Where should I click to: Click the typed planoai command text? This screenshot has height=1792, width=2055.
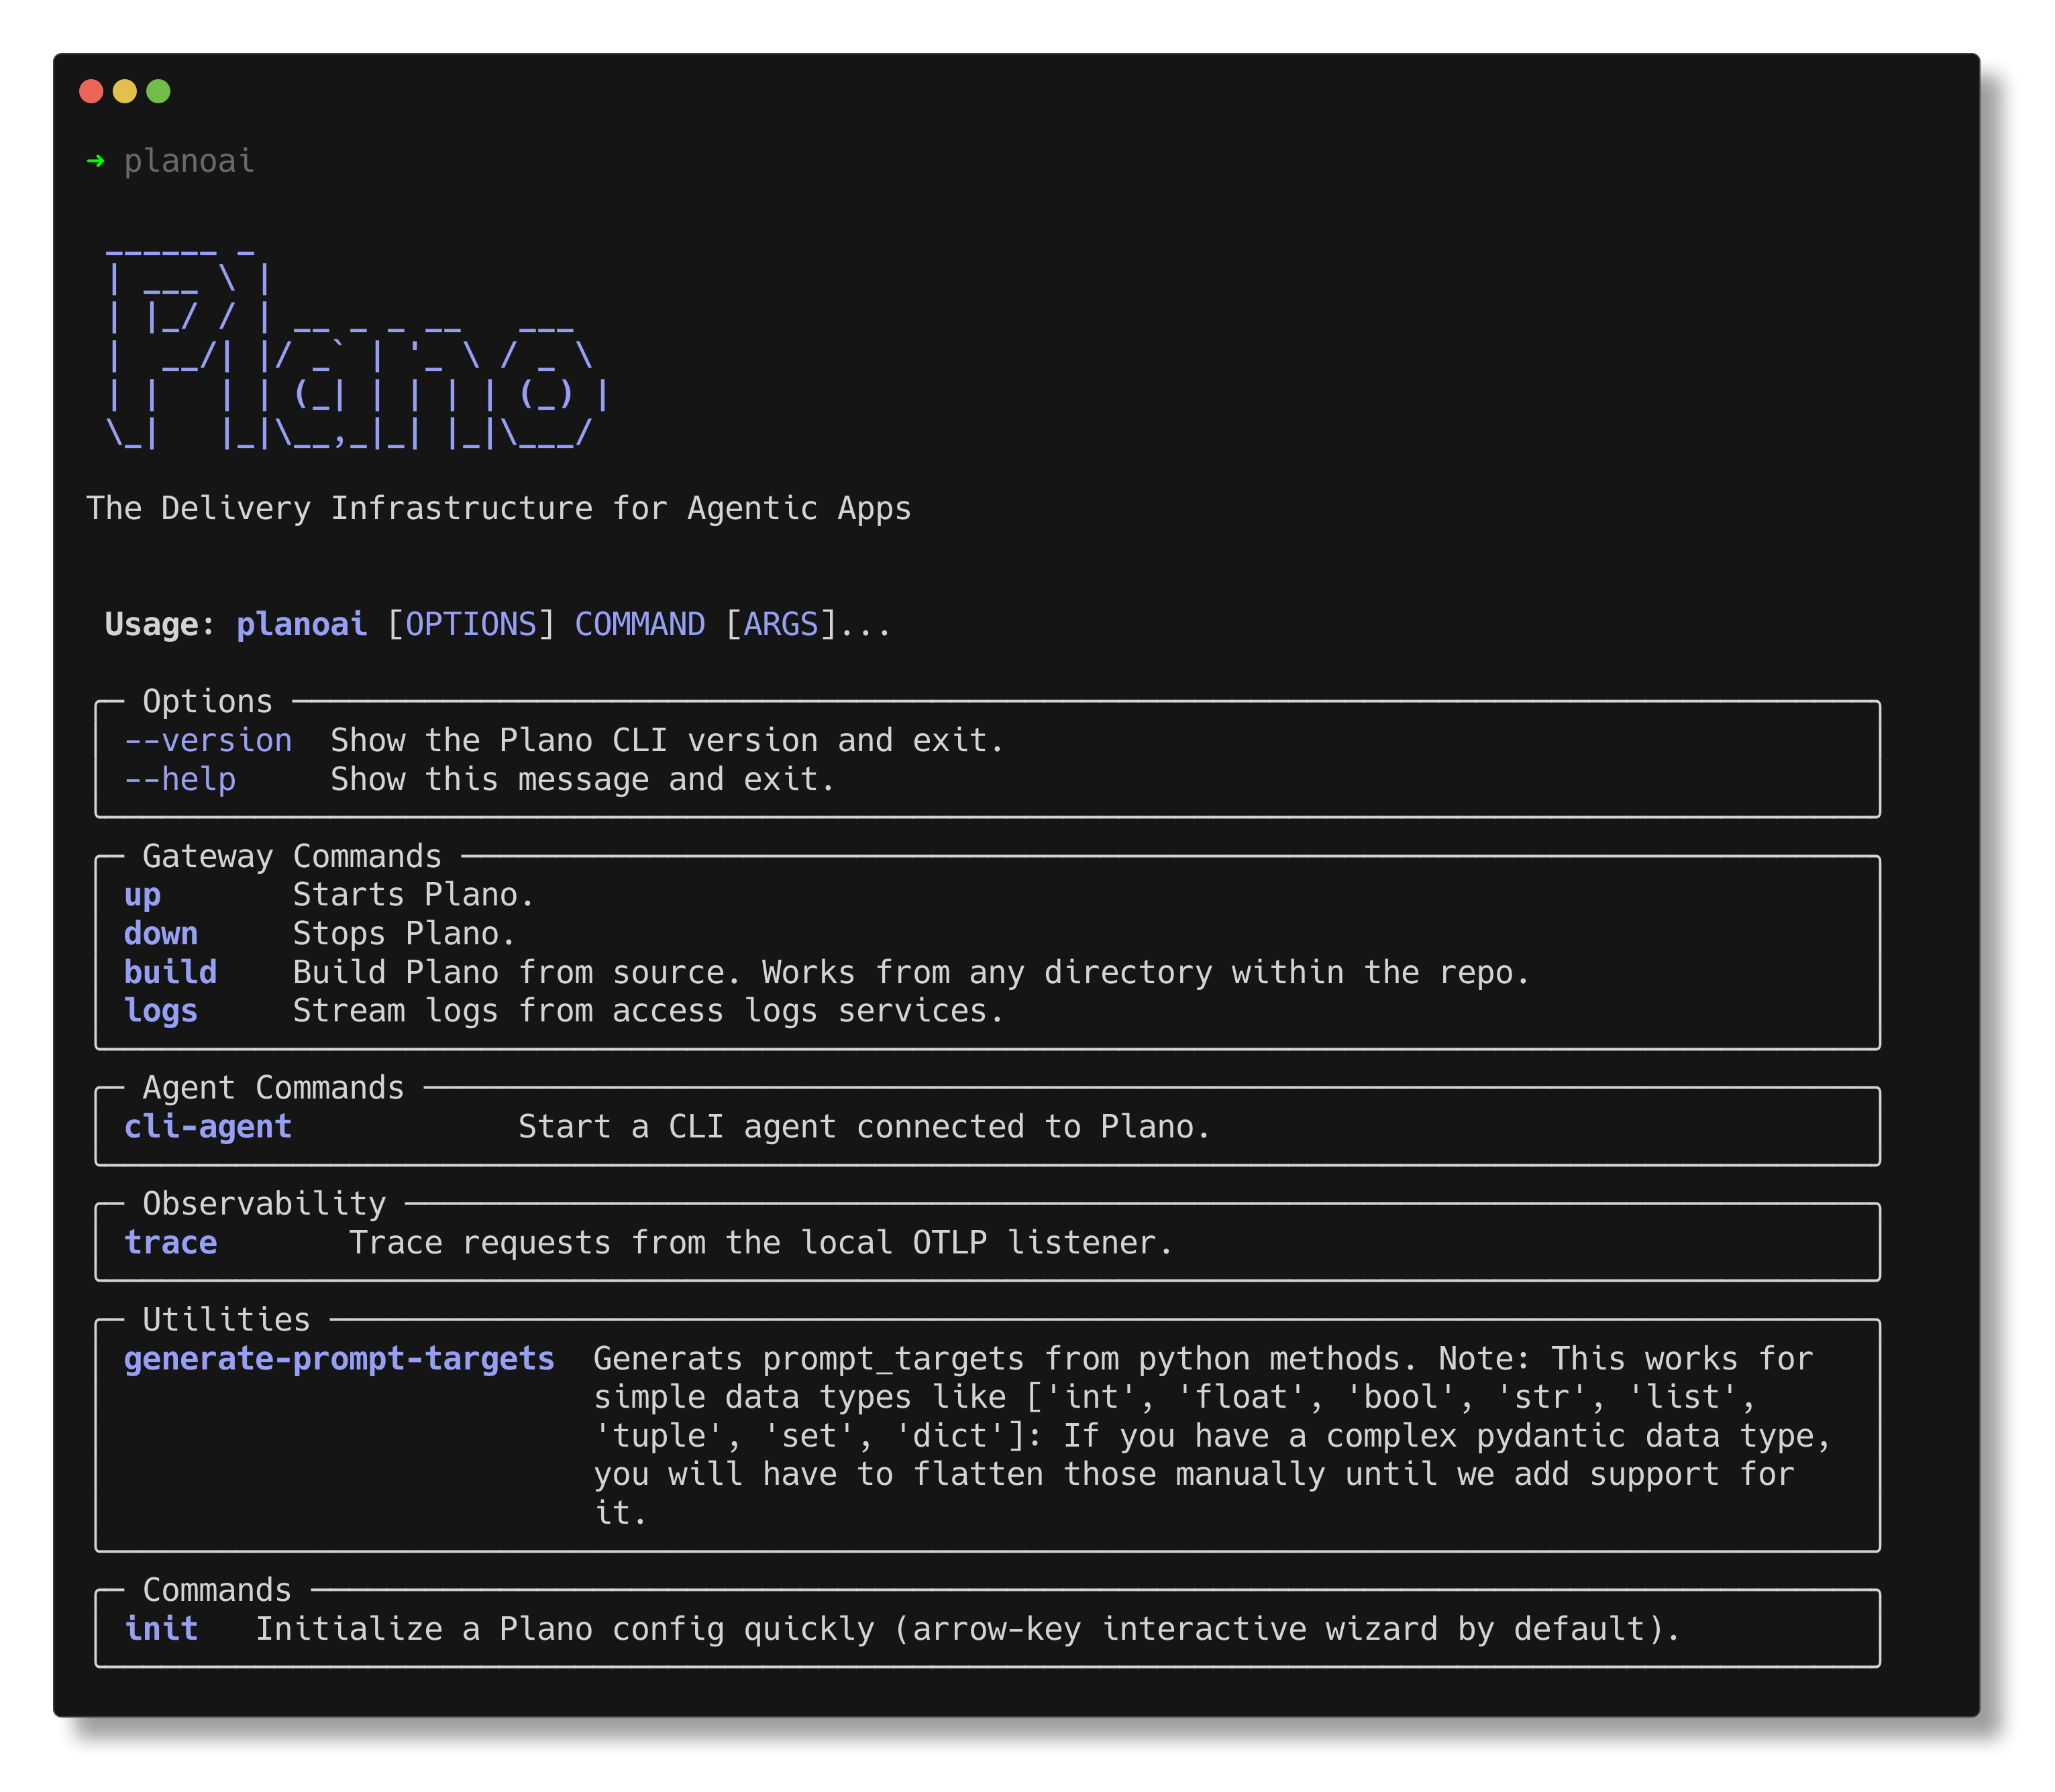click(189, 161)
